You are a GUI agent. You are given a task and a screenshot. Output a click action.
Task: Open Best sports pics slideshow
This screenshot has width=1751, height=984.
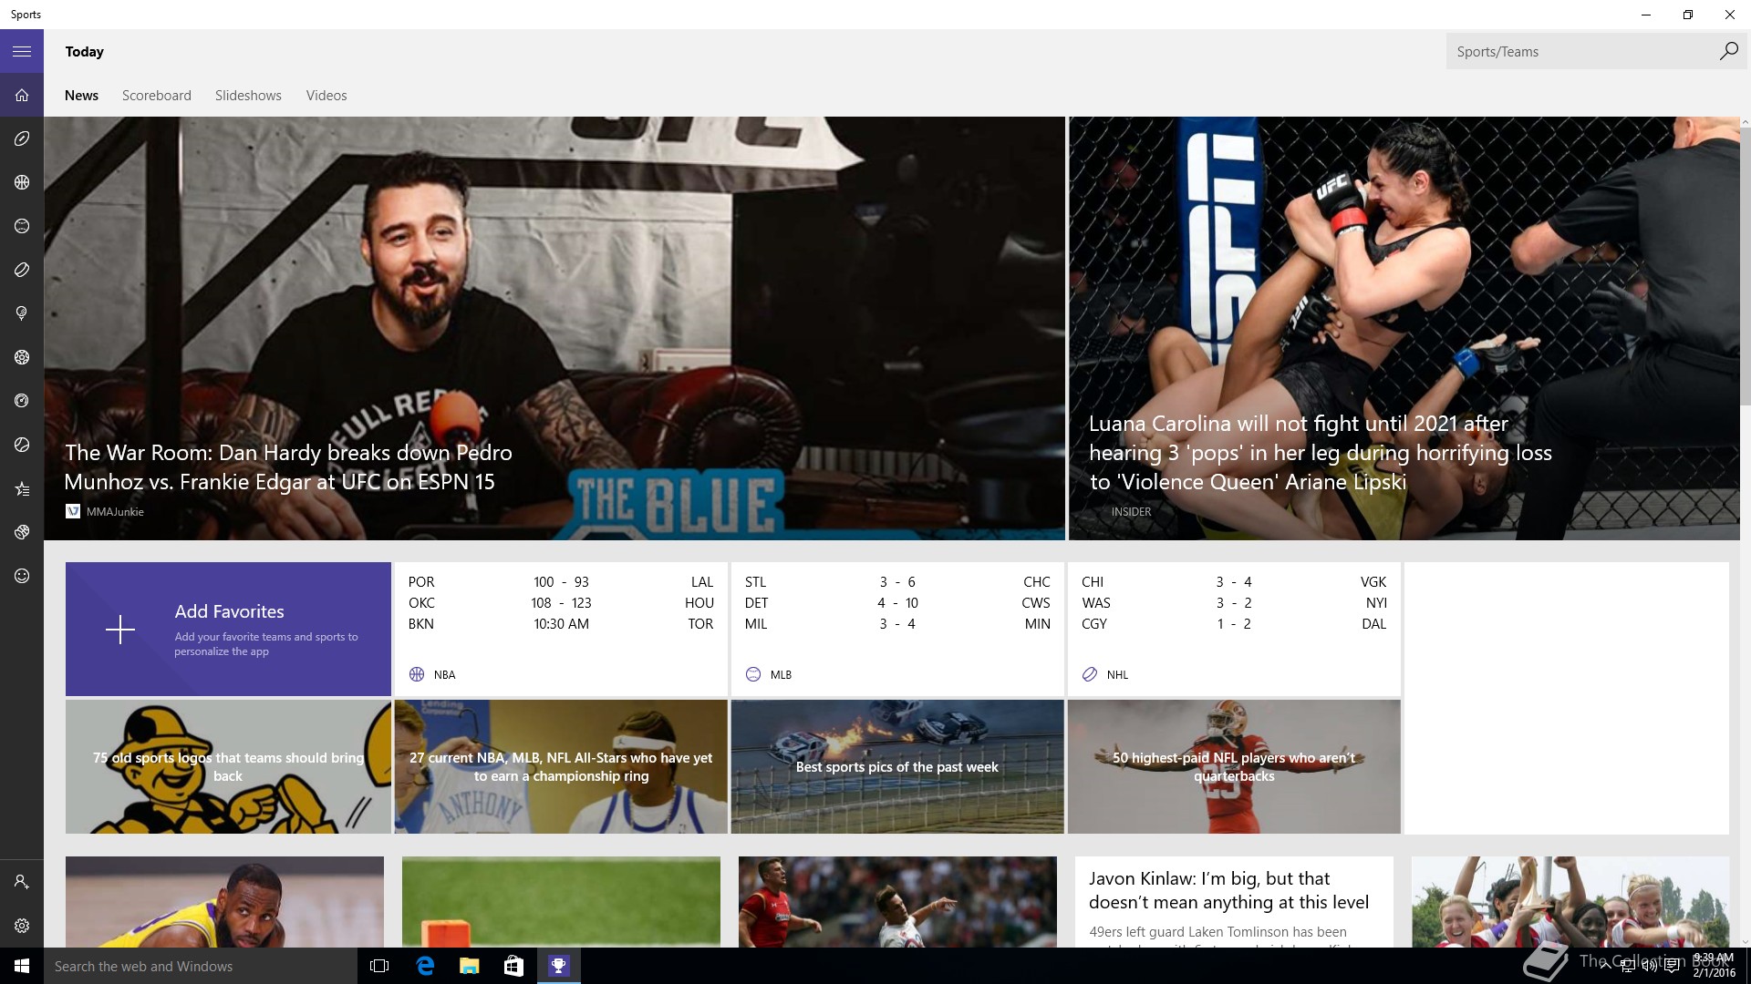[x=897, y=766]
